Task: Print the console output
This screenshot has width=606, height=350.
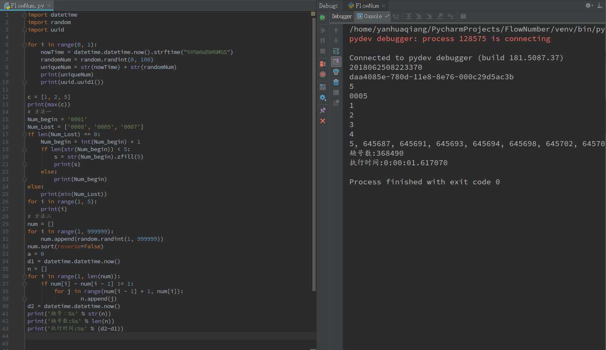Action: pos(336,72)
